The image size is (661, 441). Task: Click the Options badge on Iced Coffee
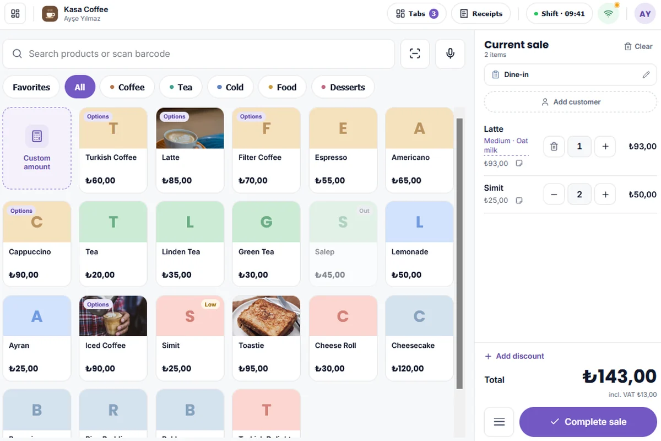[x=98, y=304]
